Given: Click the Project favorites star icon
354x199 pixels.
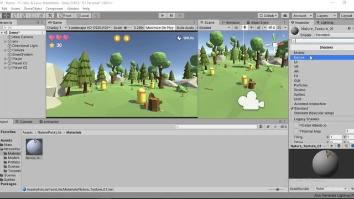Looking at the screenshot, I should click(x=275, y=127).
